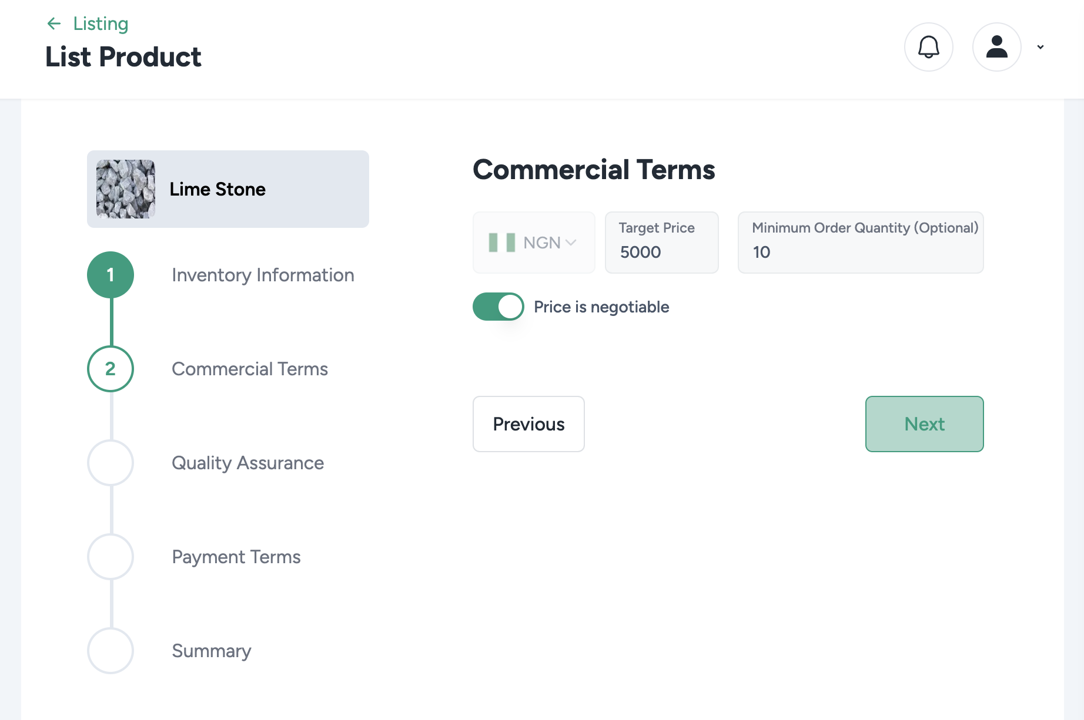The image size is (1084, 720).
Task: Click the Lime Stone product thumbnail
Action: point(126,189)
